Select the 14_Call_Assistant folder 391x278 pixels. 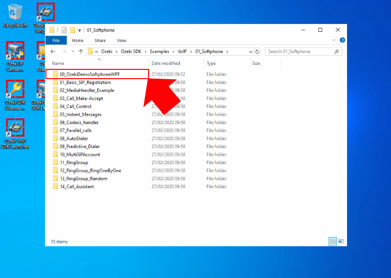pyautogui.click(x=77, y=187)
